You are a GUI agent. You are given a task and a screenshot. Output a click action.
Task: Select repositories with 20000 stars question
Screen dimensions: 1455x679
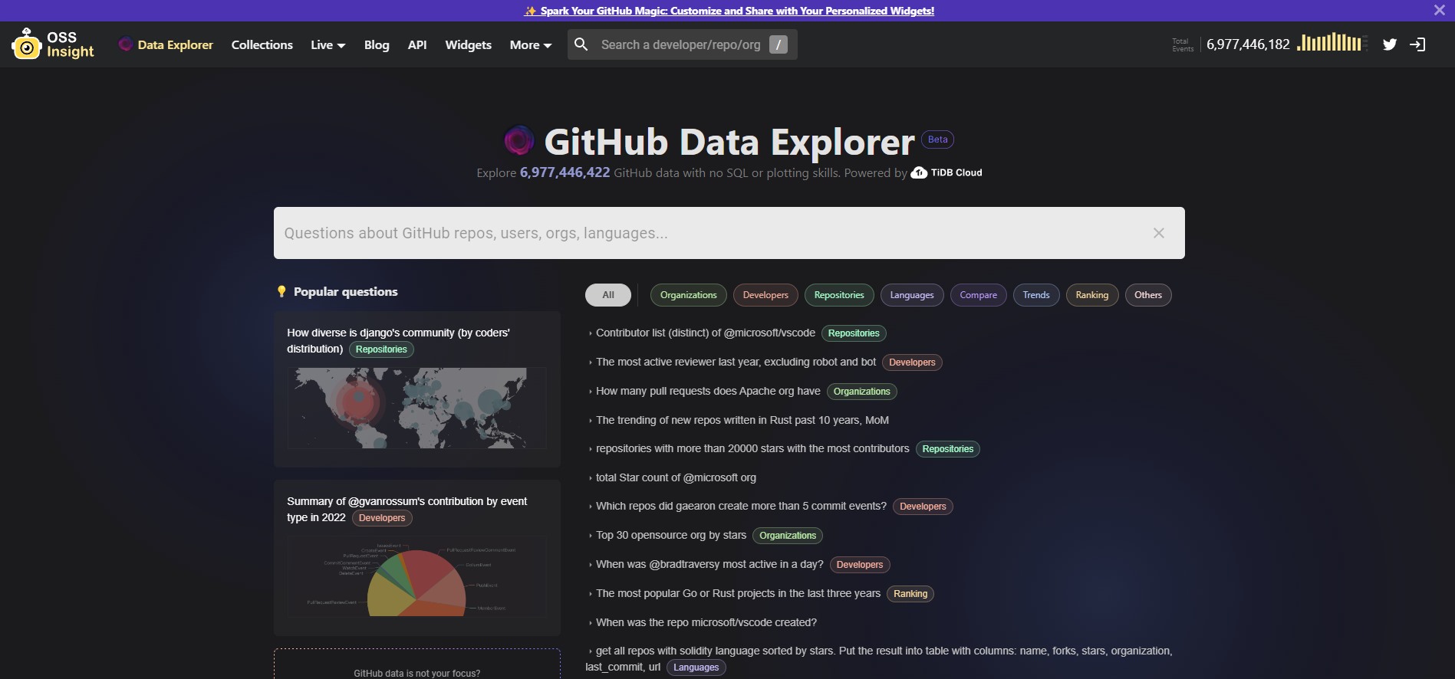click(752, 448)
